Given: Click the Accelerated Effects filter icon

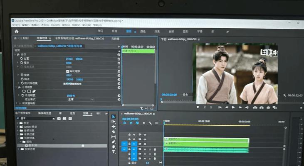Looking at the screenshot, I should coord(59,118).
